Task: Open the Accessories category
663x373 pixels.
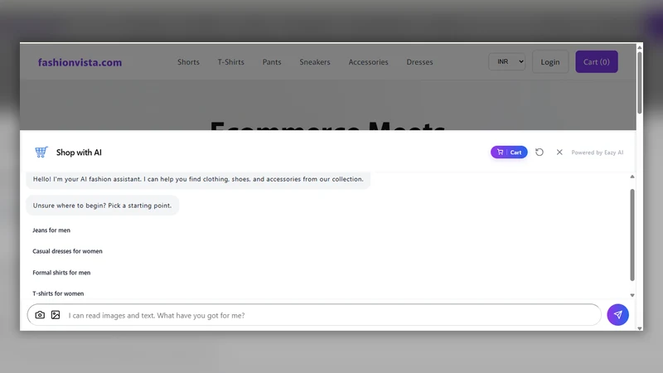Action: point(368,61)
